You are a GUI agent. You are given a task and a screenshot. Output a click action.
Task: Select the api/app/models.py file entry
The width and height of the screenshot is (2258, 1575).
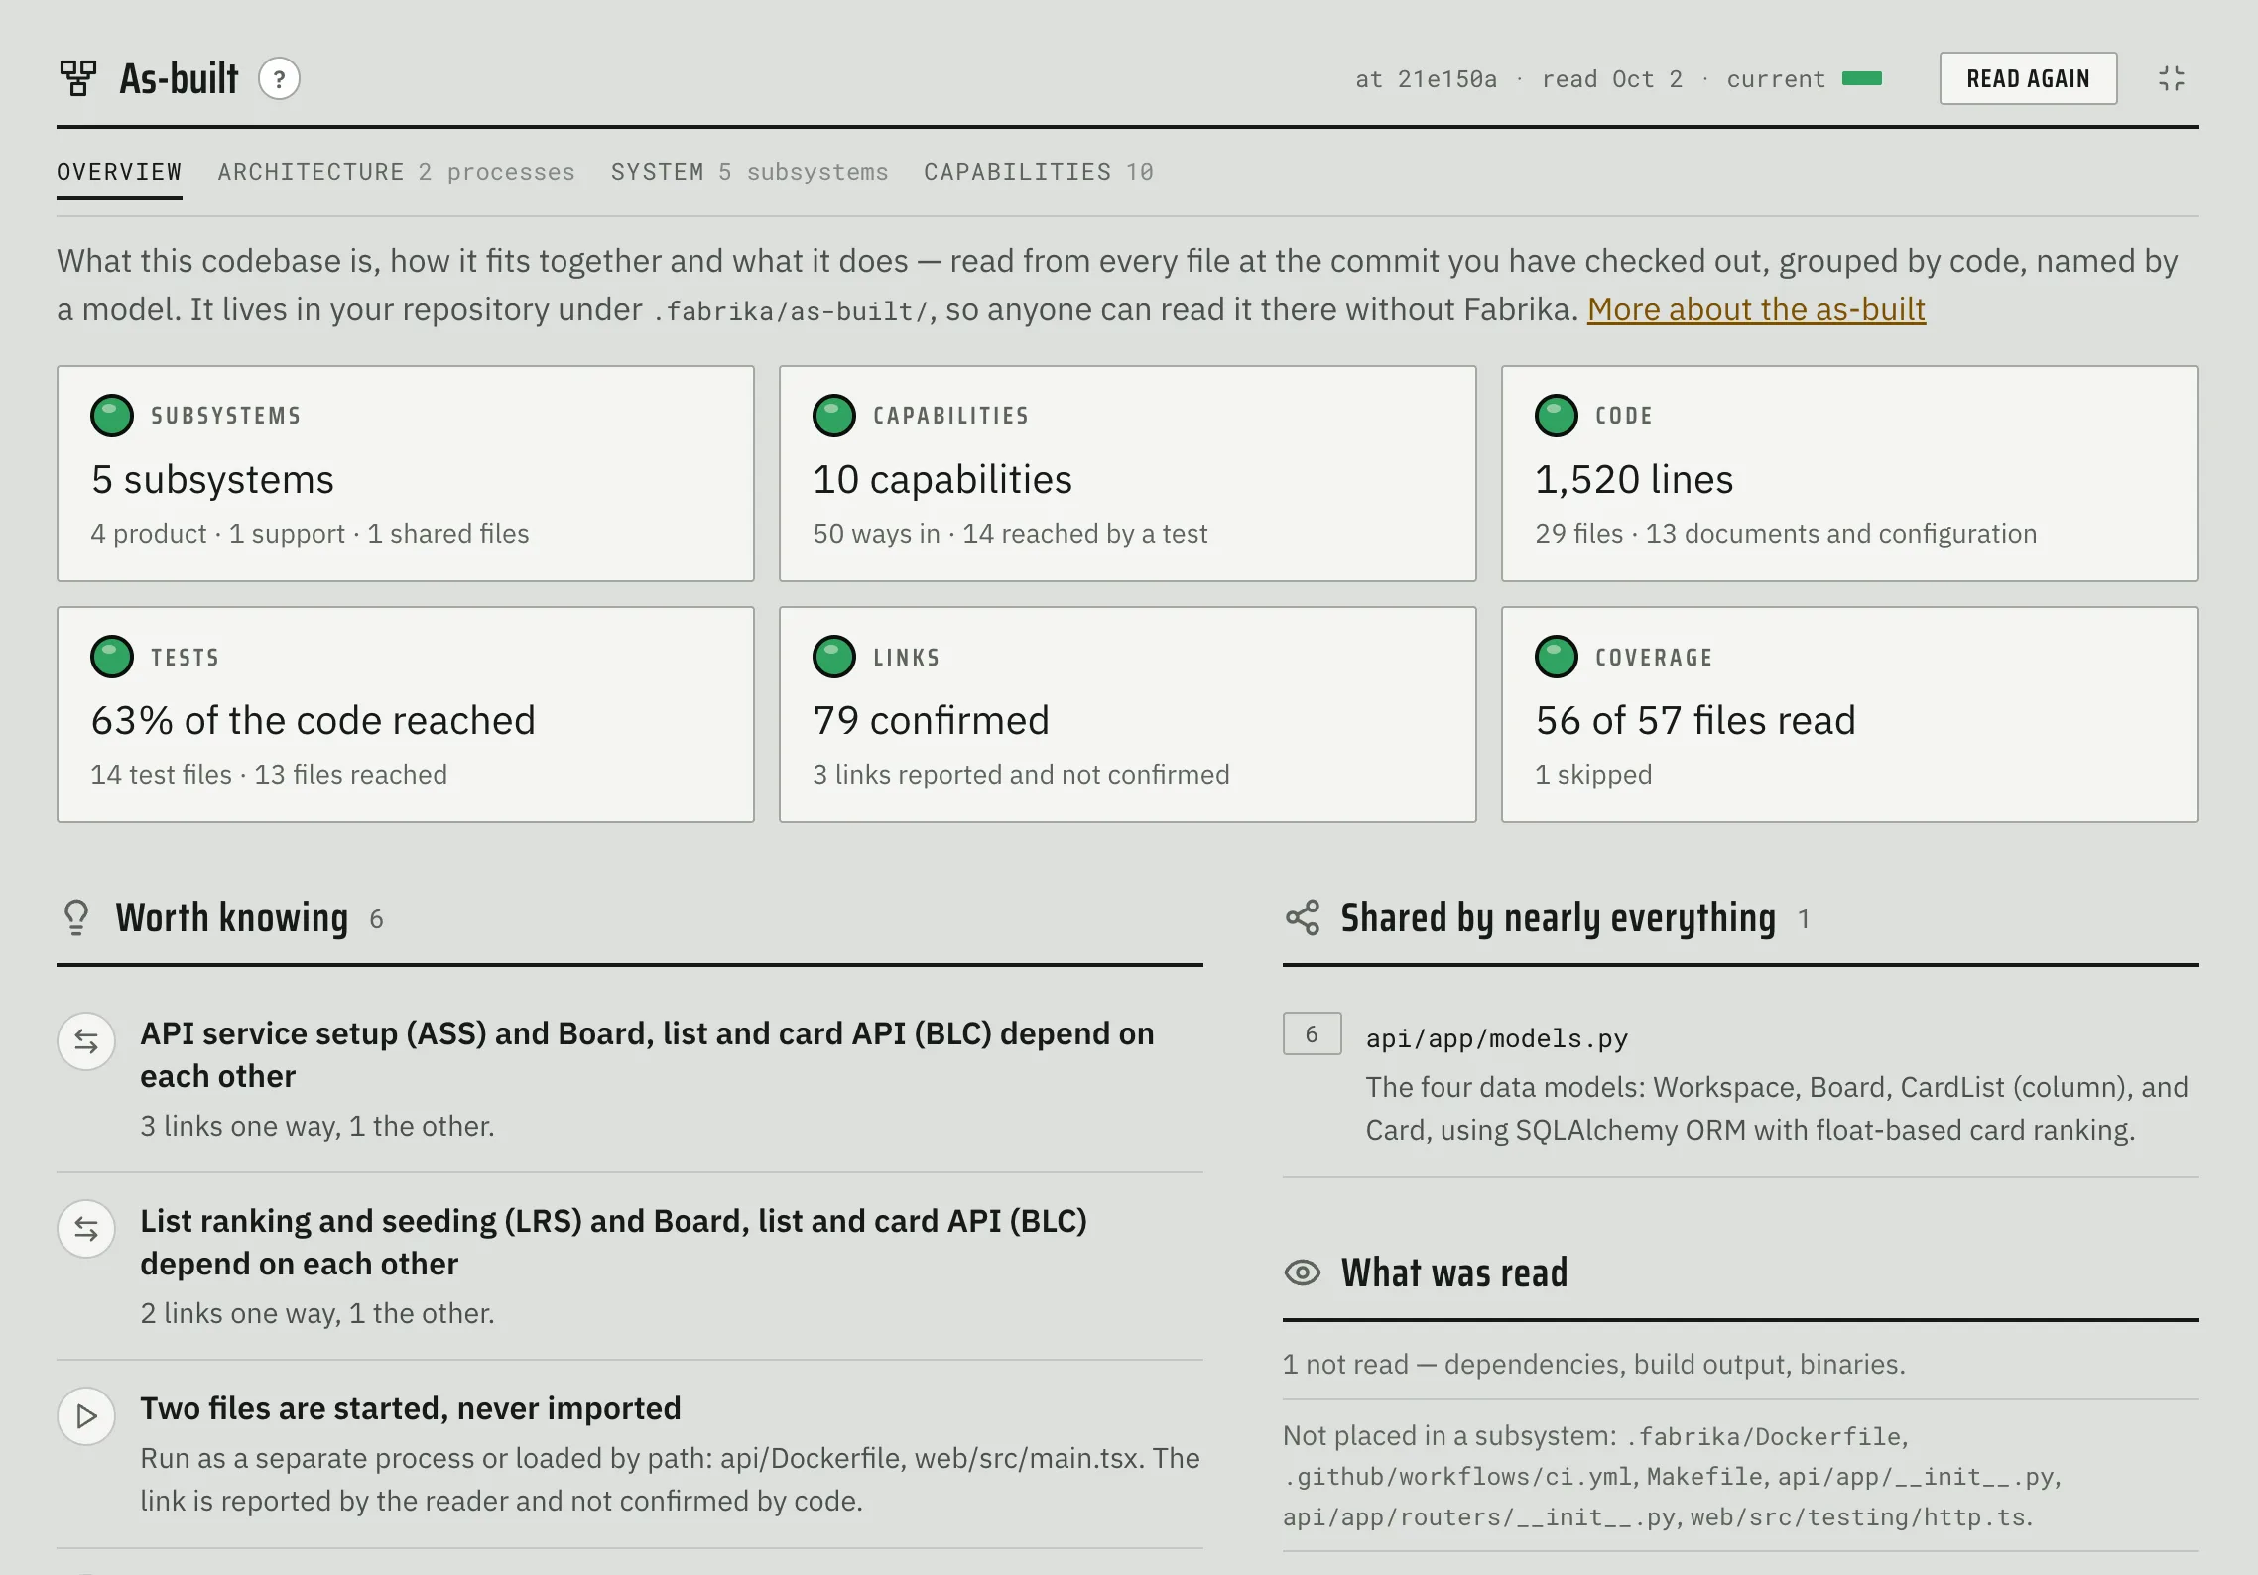coord(1496,1038)
